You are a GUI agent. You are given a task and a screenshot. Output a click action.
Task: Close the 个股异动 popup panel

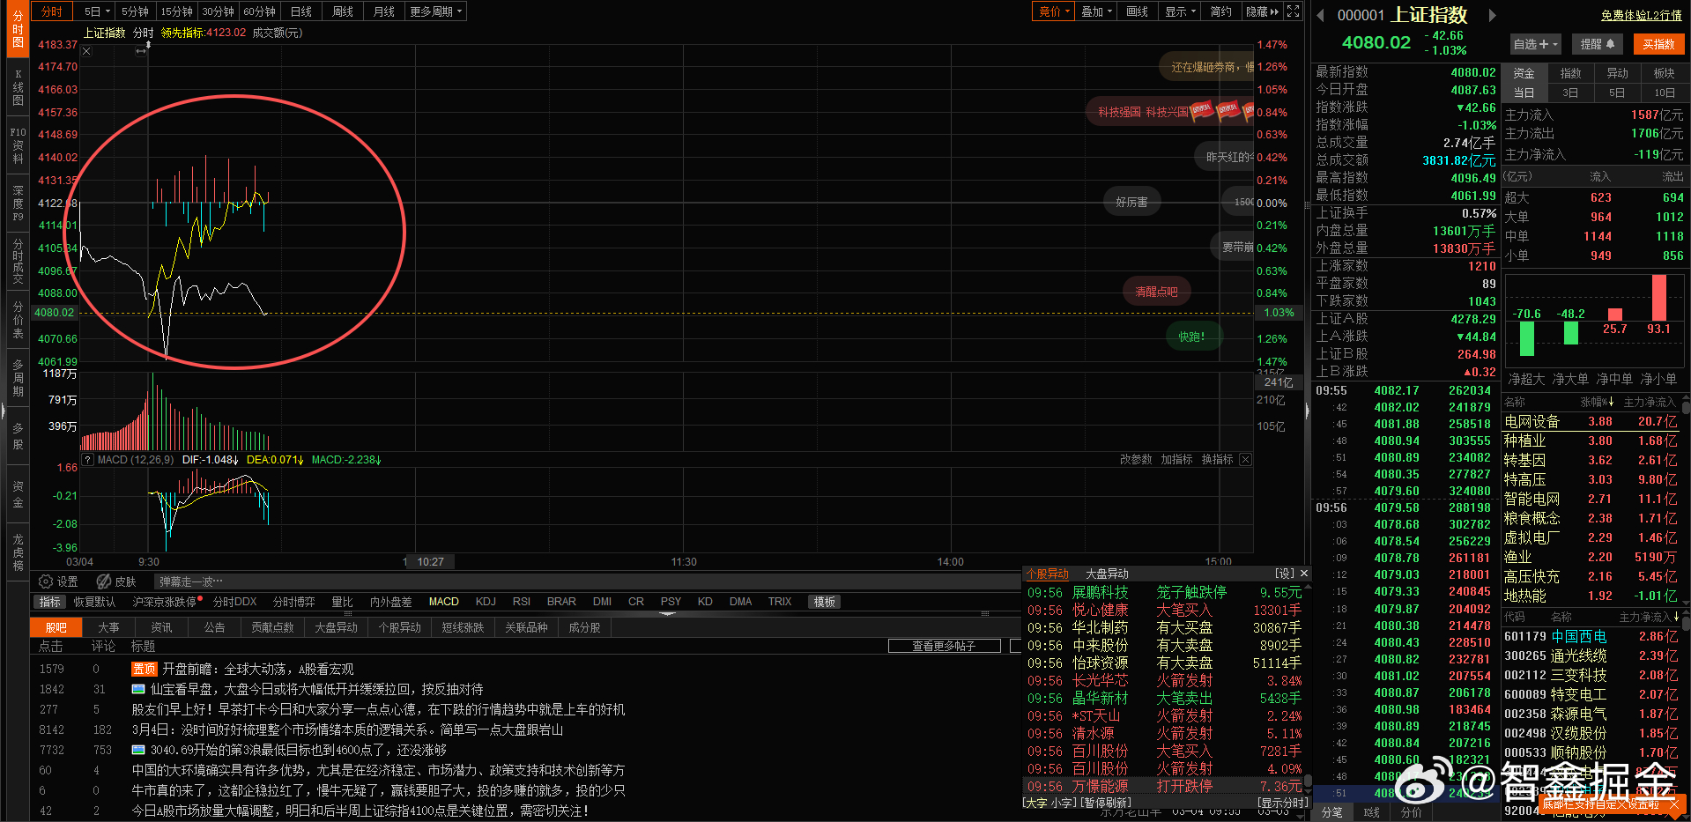pos(1304,574)
